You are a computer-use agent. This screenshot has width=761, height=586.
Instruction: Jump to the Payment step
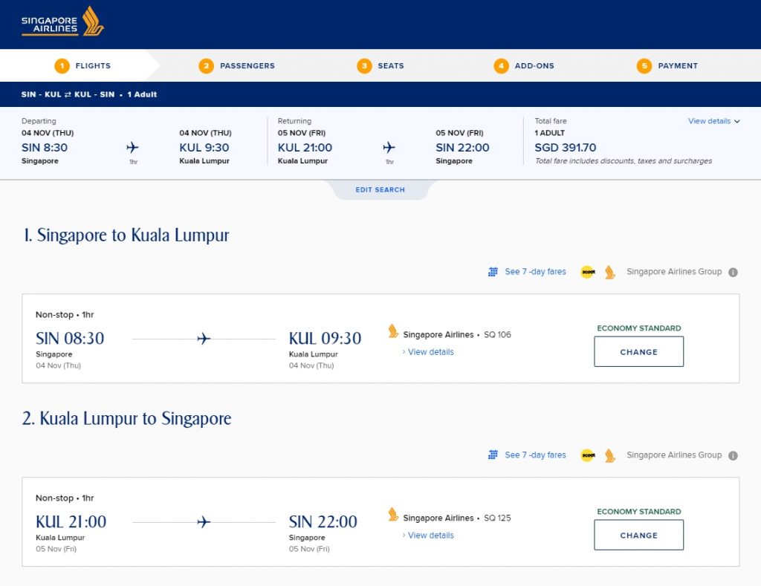tap(667, 66)
